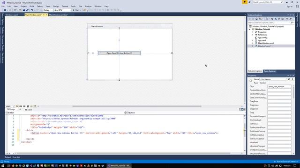Click the Task View icon on taskbar

coord(8,166)
